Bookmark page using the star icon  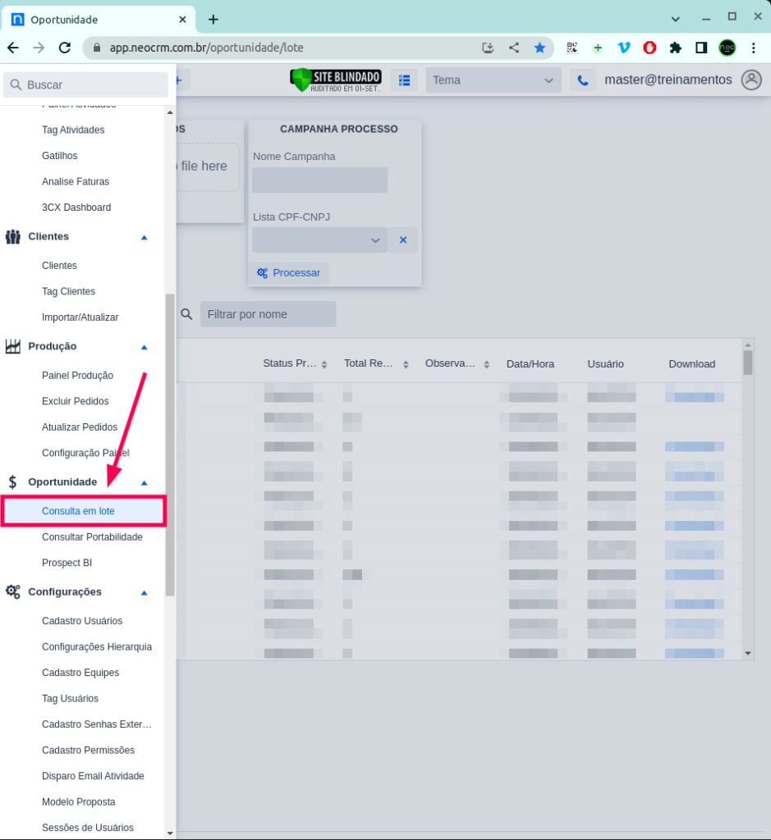click(x=539, y=48)
